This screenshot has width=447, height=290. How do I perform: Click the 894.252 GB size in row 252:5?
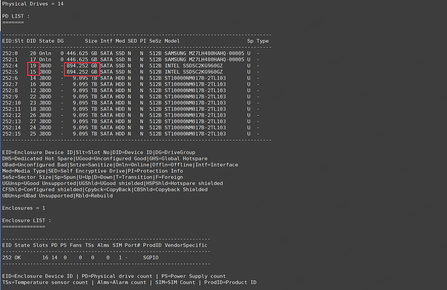point(82,71)
